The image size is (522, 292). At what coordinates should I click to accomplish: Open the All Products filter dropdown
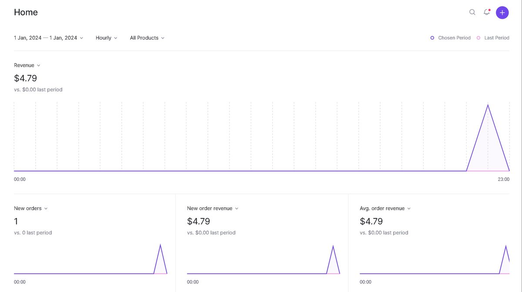pos(147,38)
